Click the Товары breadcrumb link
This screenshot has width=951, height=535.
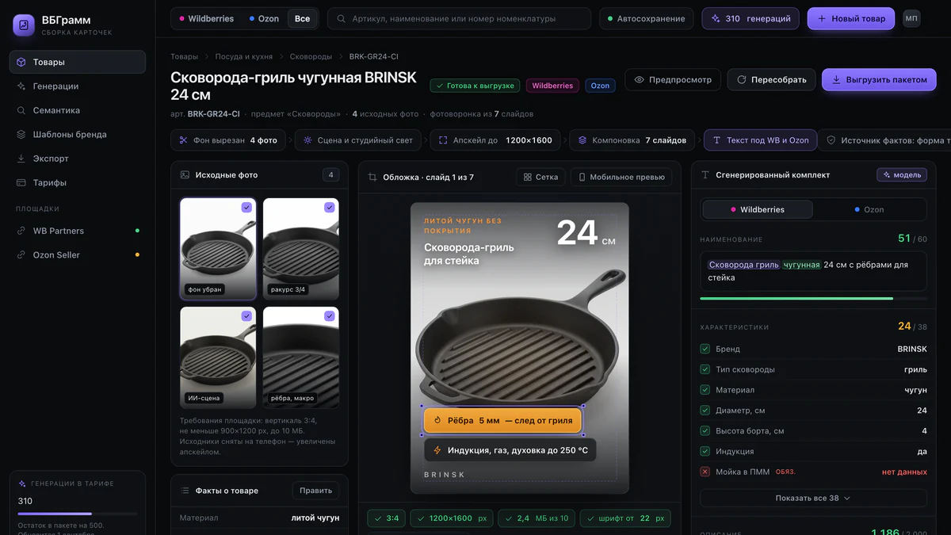click(185, 57)
